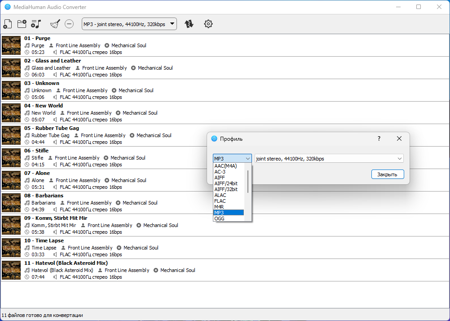Click the Remove selected item minus icon
Image resolution: width=450 pixels, height=321 pixels.
coord(69,24)
